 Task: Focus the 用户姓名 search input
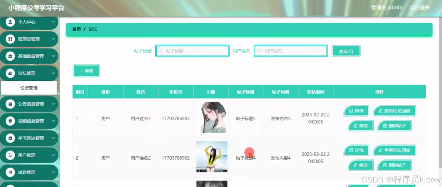click(x=291, y=51)
